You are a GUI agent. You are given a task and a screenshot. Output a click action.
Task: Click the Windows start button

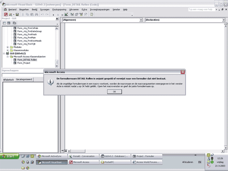(9, 156)
